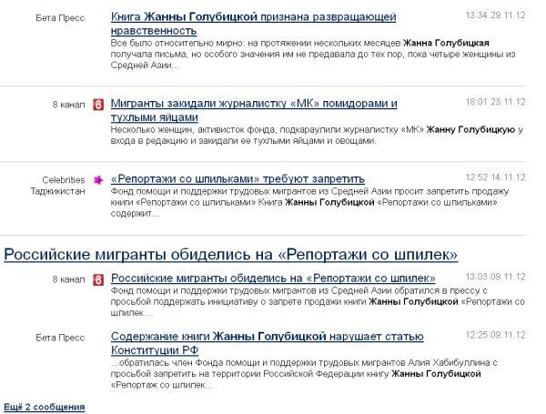The image size is (546, 414).
Task: Click snippet mentioning Алия Хабибуллина
Action: click(304, 374)
